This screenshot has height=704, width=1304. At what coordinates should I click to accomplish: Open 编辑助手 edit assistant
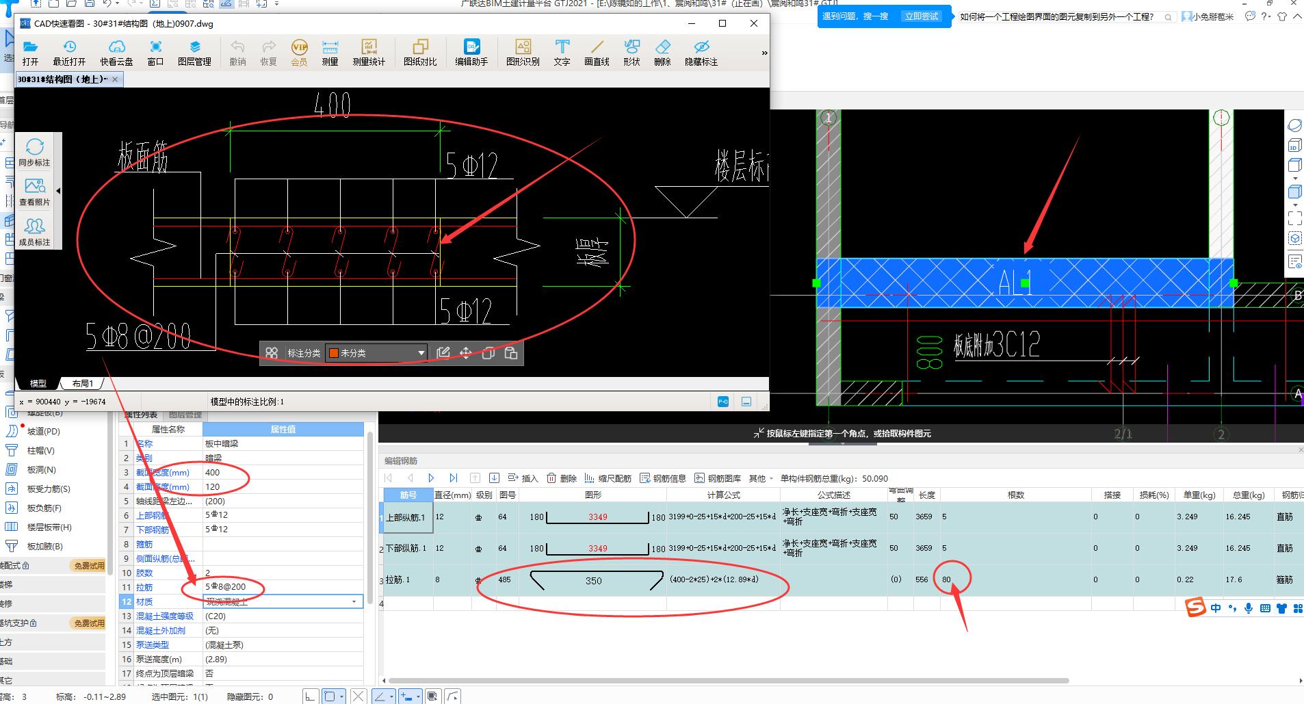(x=472, y=53)
